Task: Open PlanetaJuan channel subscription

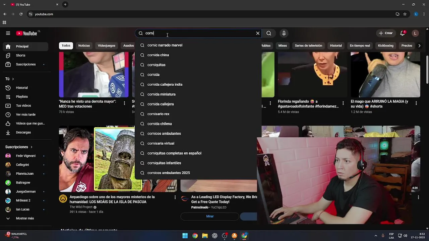Action: coord(25,174)
